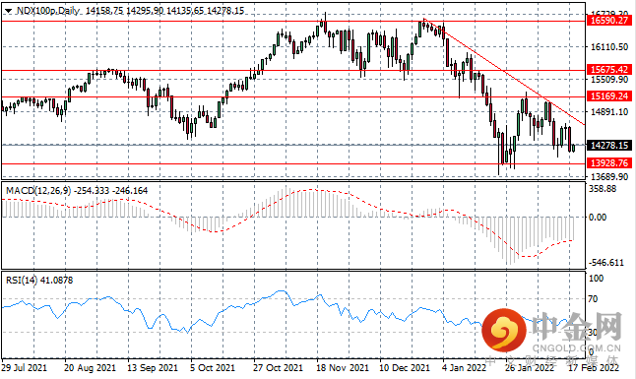Viewport: 636px width, 379px height.
Task: Click the MACD zero level label 0.00
Action: [598, 218]
